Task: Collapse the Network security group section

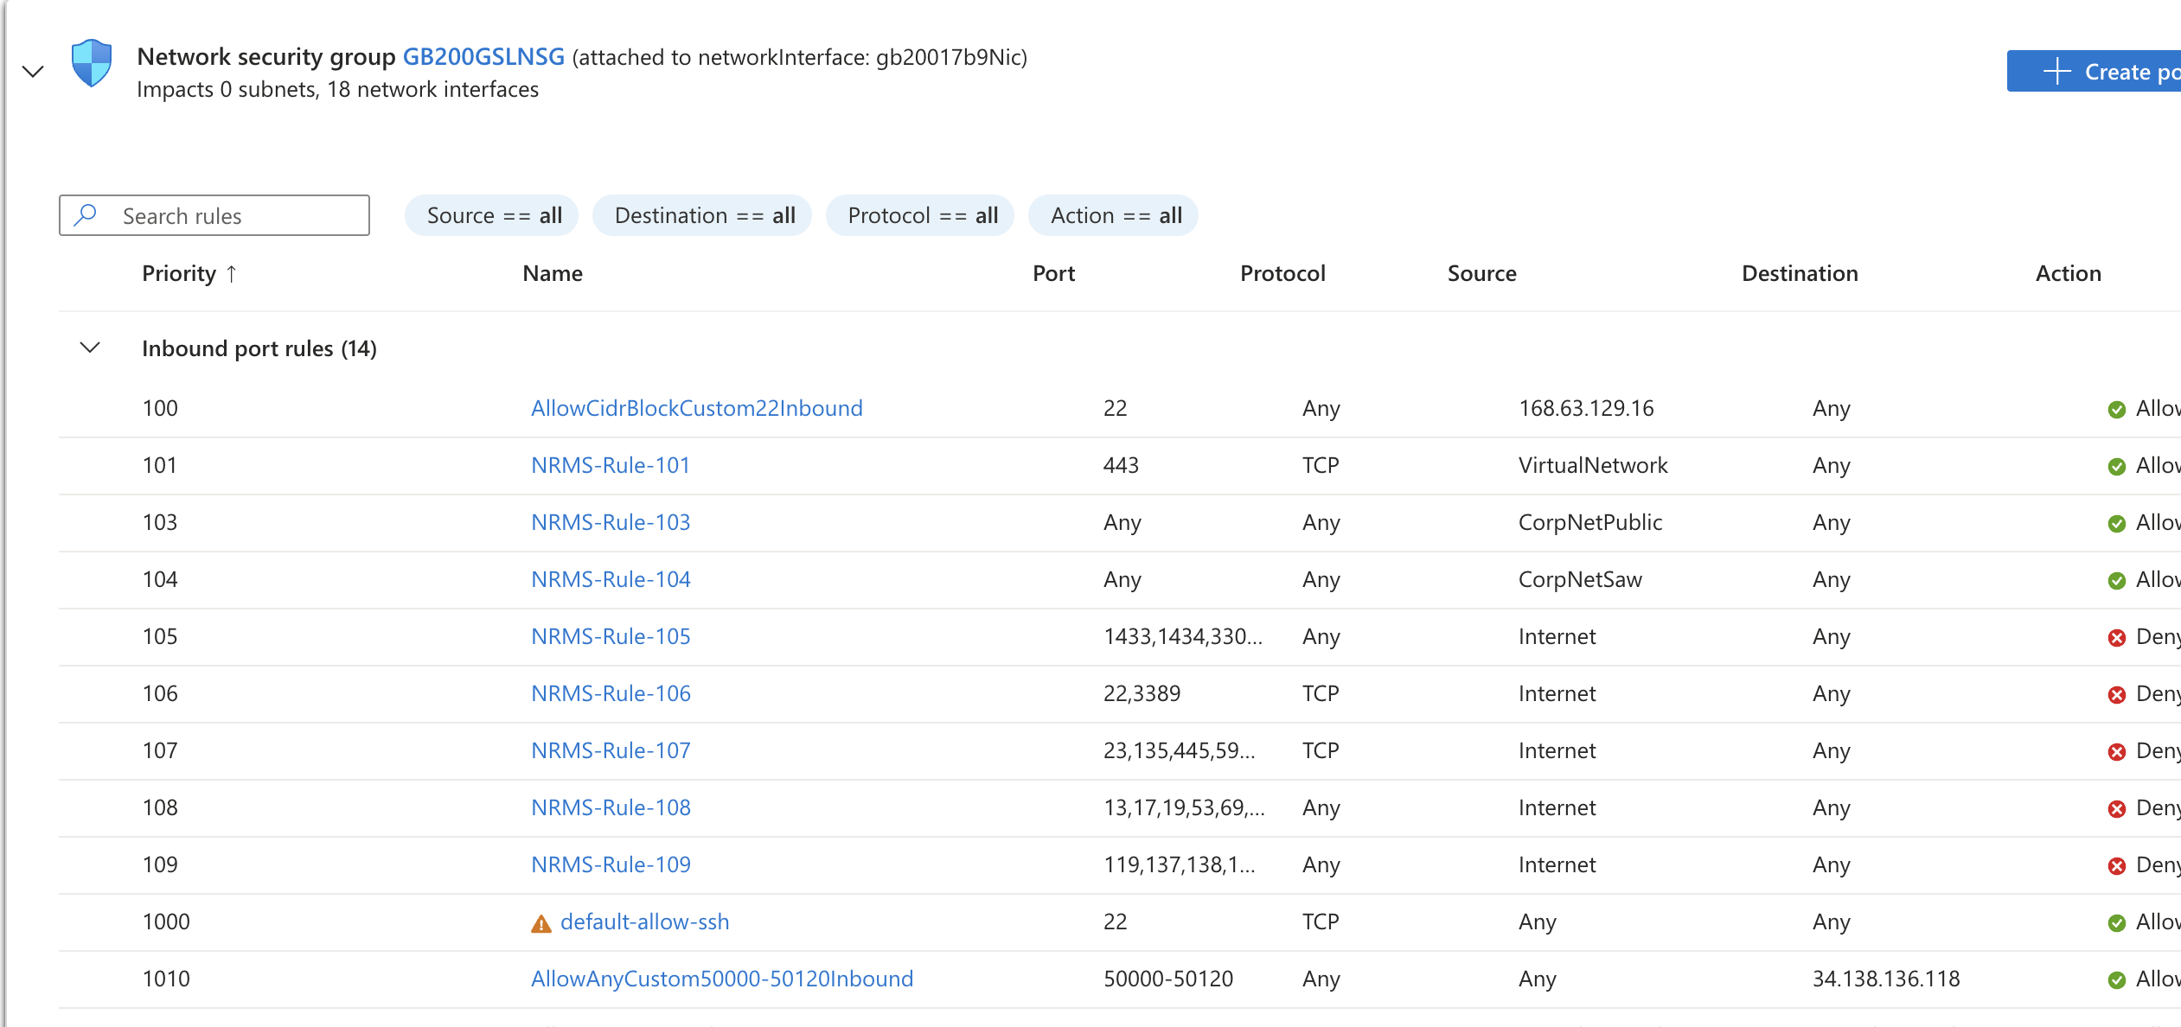Action: click(33, 72)
